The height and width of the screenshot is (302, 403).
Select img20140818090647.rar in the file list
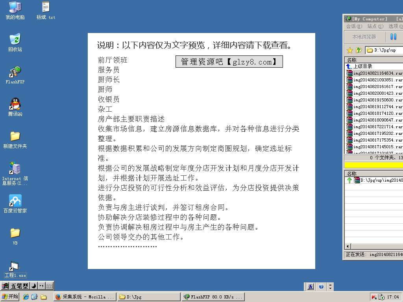374,120
